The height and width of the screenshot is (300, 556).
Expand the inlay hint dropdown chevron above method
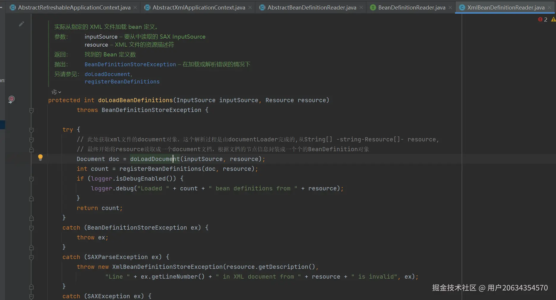pos(60,92)
